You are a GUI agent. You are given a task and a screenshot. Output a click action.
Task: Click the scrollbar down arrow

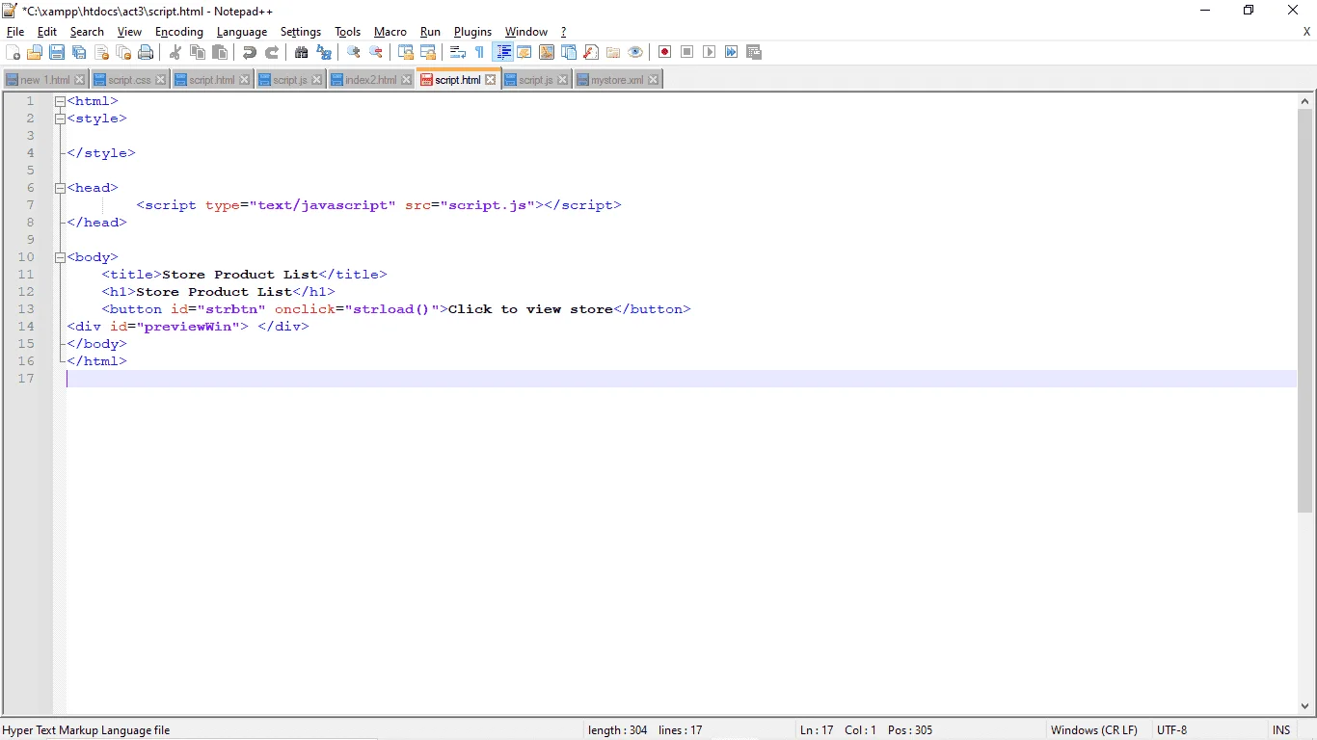click(x=1306, y=706)
